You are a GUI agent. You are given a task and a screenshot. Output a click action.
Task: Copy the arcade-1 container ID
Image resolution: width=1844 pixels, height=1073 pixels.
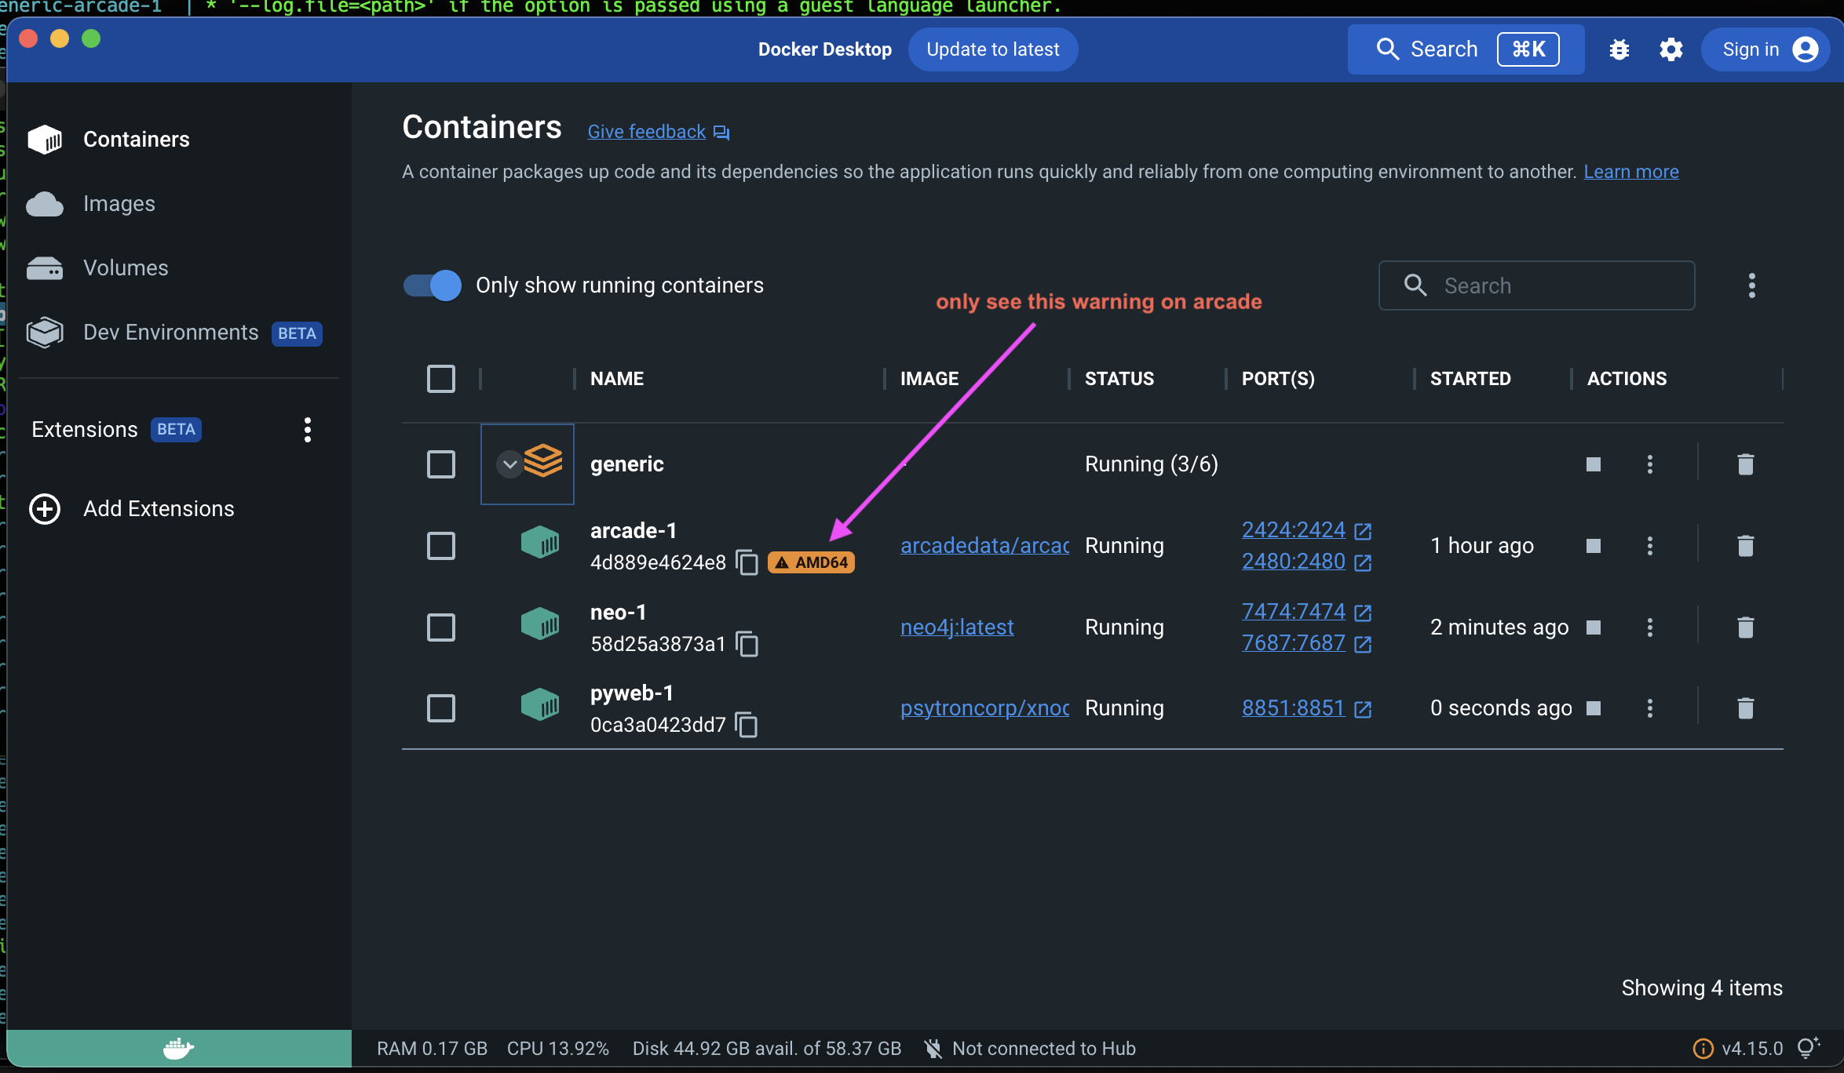746,562
